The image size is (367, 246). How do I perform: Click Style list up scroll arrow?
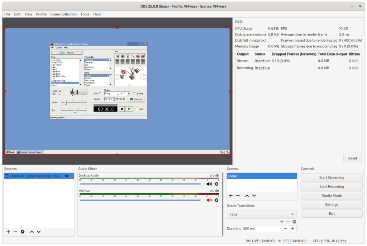pyautogui.click(x=81, y=60)
